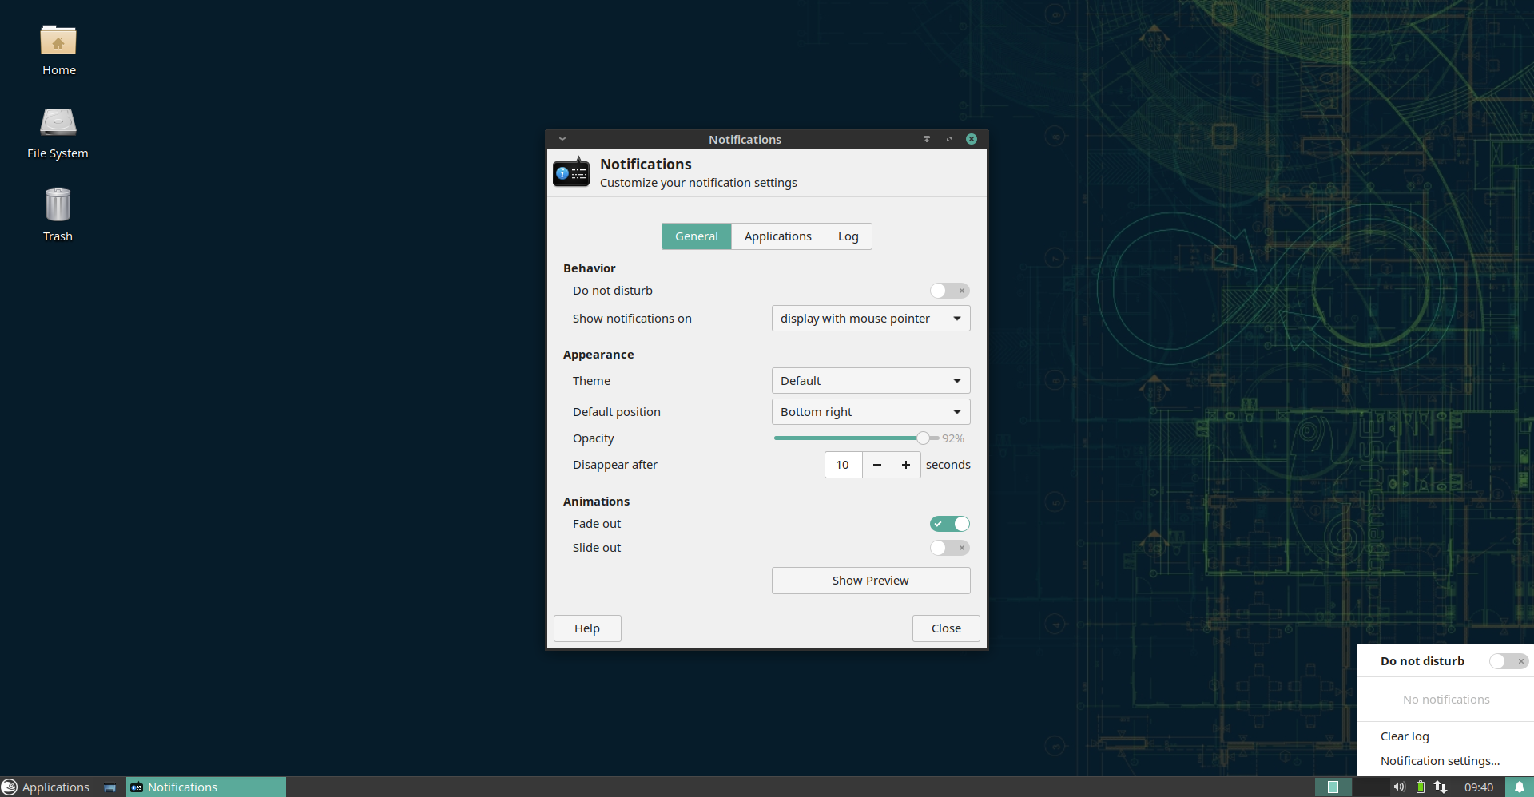Switch to the Applications tab
Screen dimensions: 1534x797
[x=777, y=236]
